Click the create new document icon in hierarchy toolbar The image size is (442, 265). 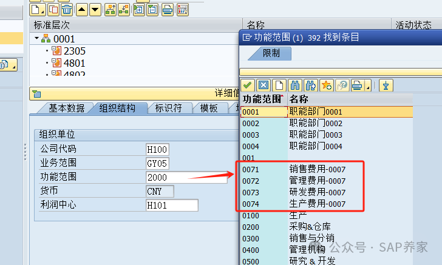38,10
